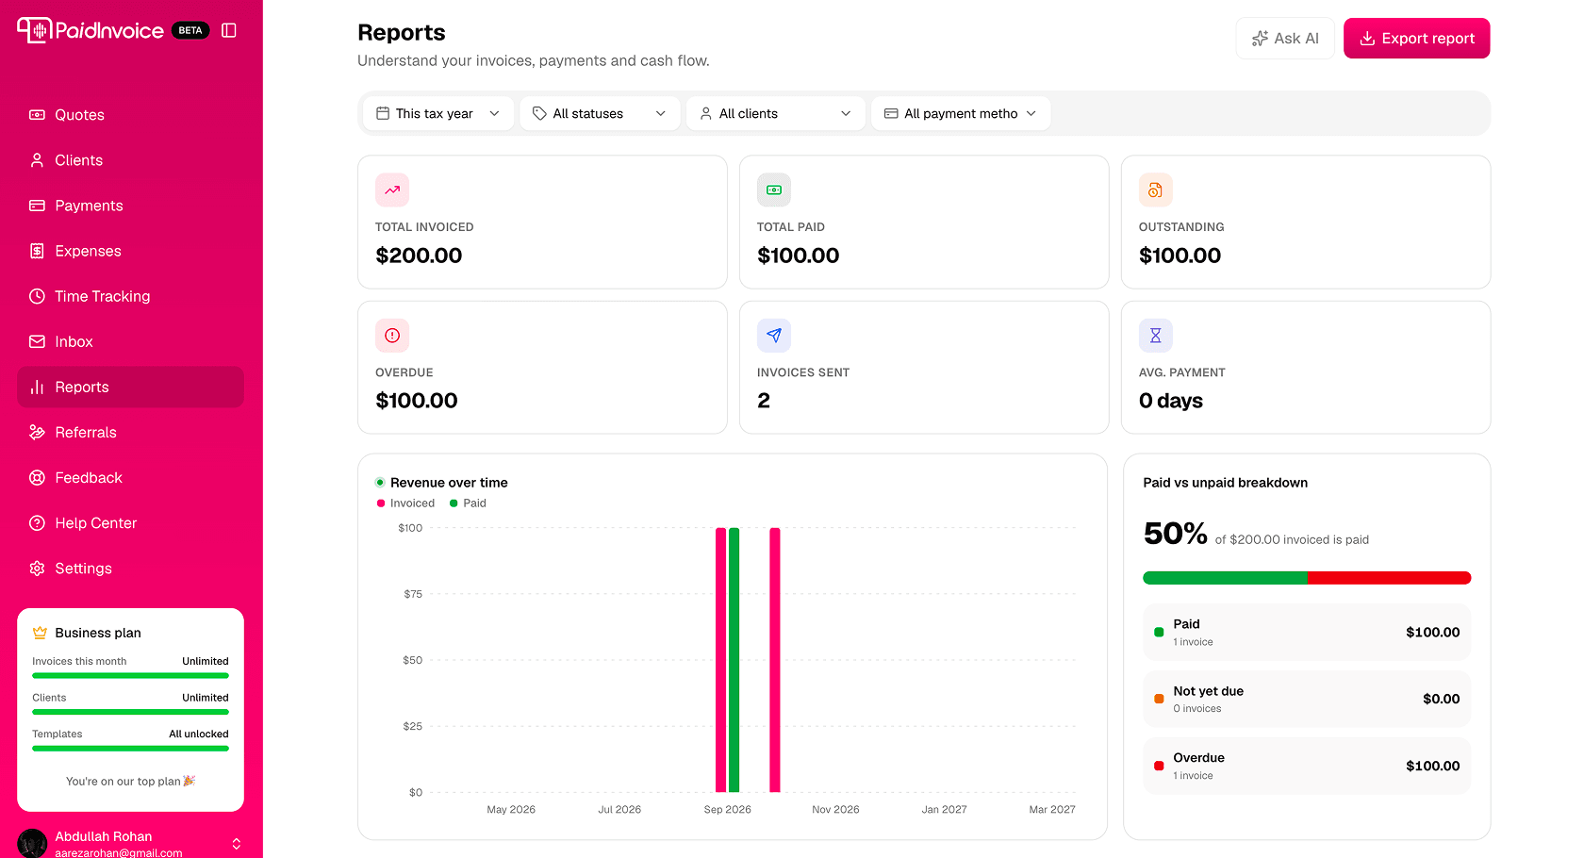This screenshot has width=1584, height=858.
Task: Open the Payments section
Action: tap(130, 206)
